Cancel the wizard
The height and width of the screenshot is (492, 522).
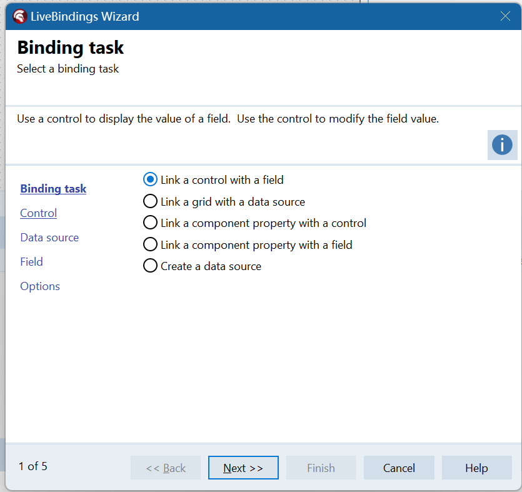tap(399, 468)
